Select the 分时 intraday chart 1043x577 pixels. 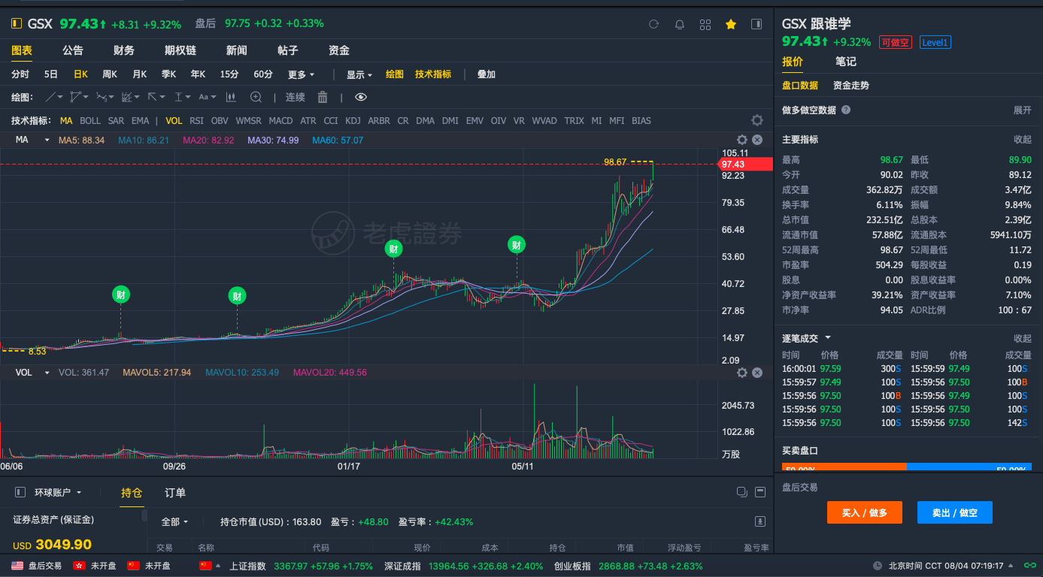pyautogui.click(x=20, y=74)
